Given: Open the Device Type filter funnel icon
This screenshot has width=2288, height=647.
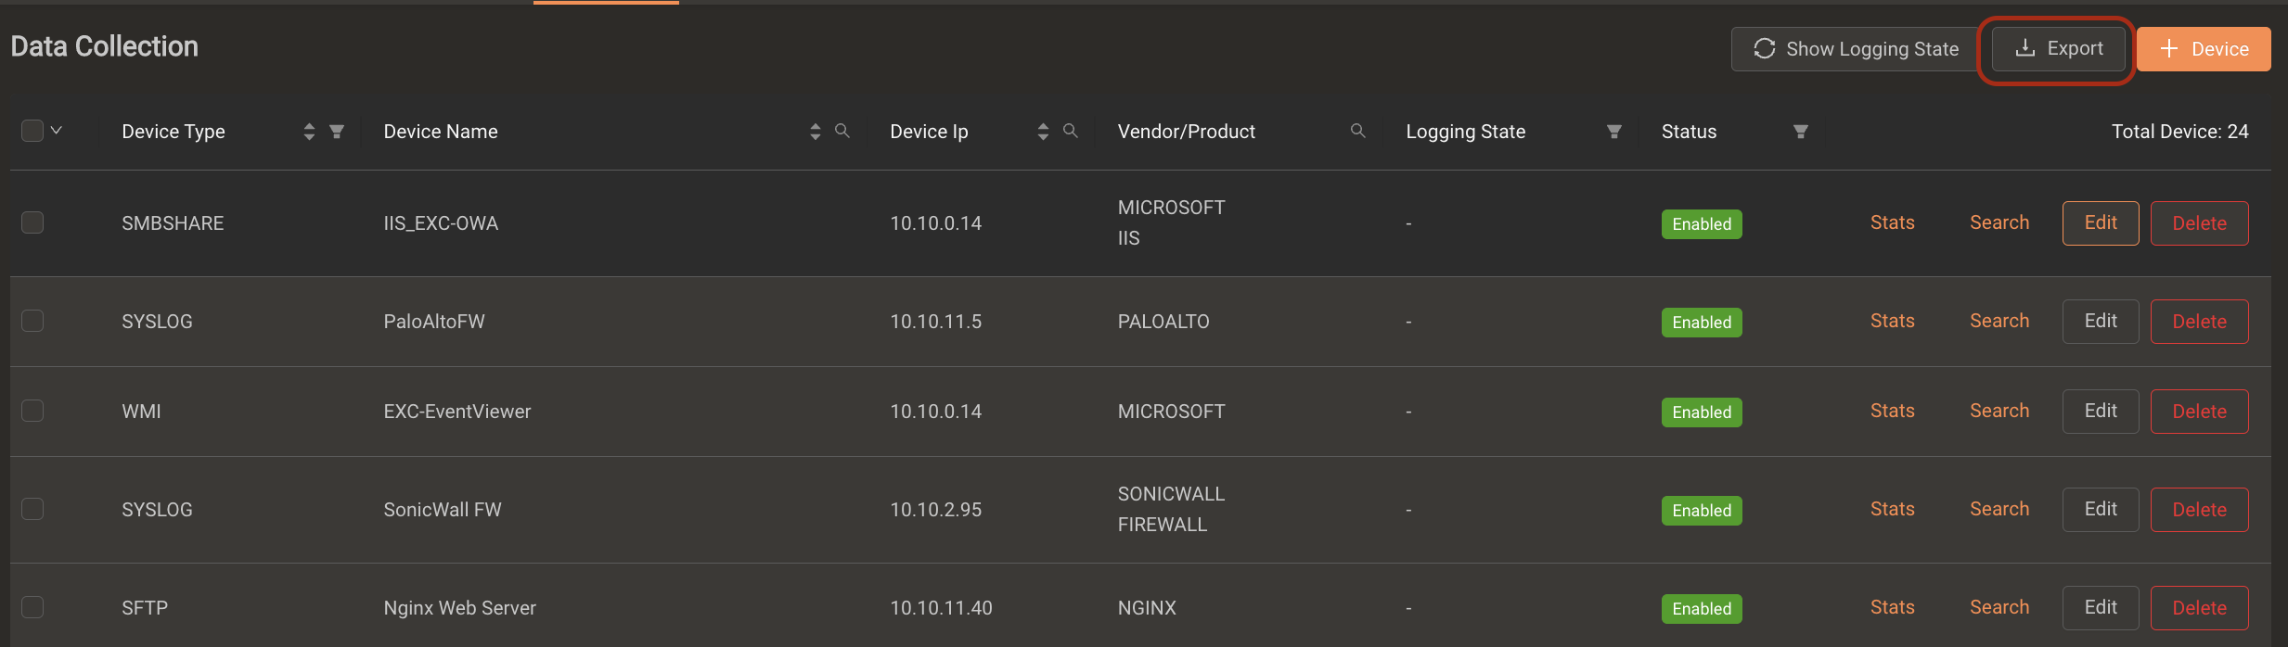Looking at the screenshot, I should [x=337, y=132].
